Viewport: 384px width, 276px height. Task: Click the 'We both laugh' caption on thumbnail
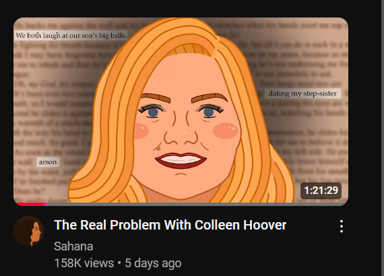(71, 36)
